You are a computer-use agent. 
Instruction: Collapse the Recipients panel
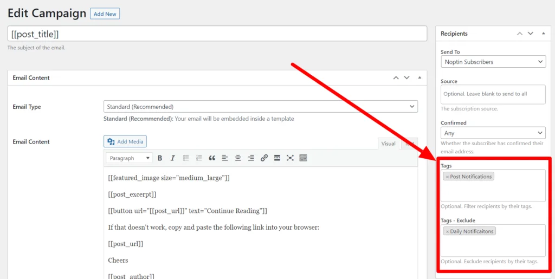(543, 34)
